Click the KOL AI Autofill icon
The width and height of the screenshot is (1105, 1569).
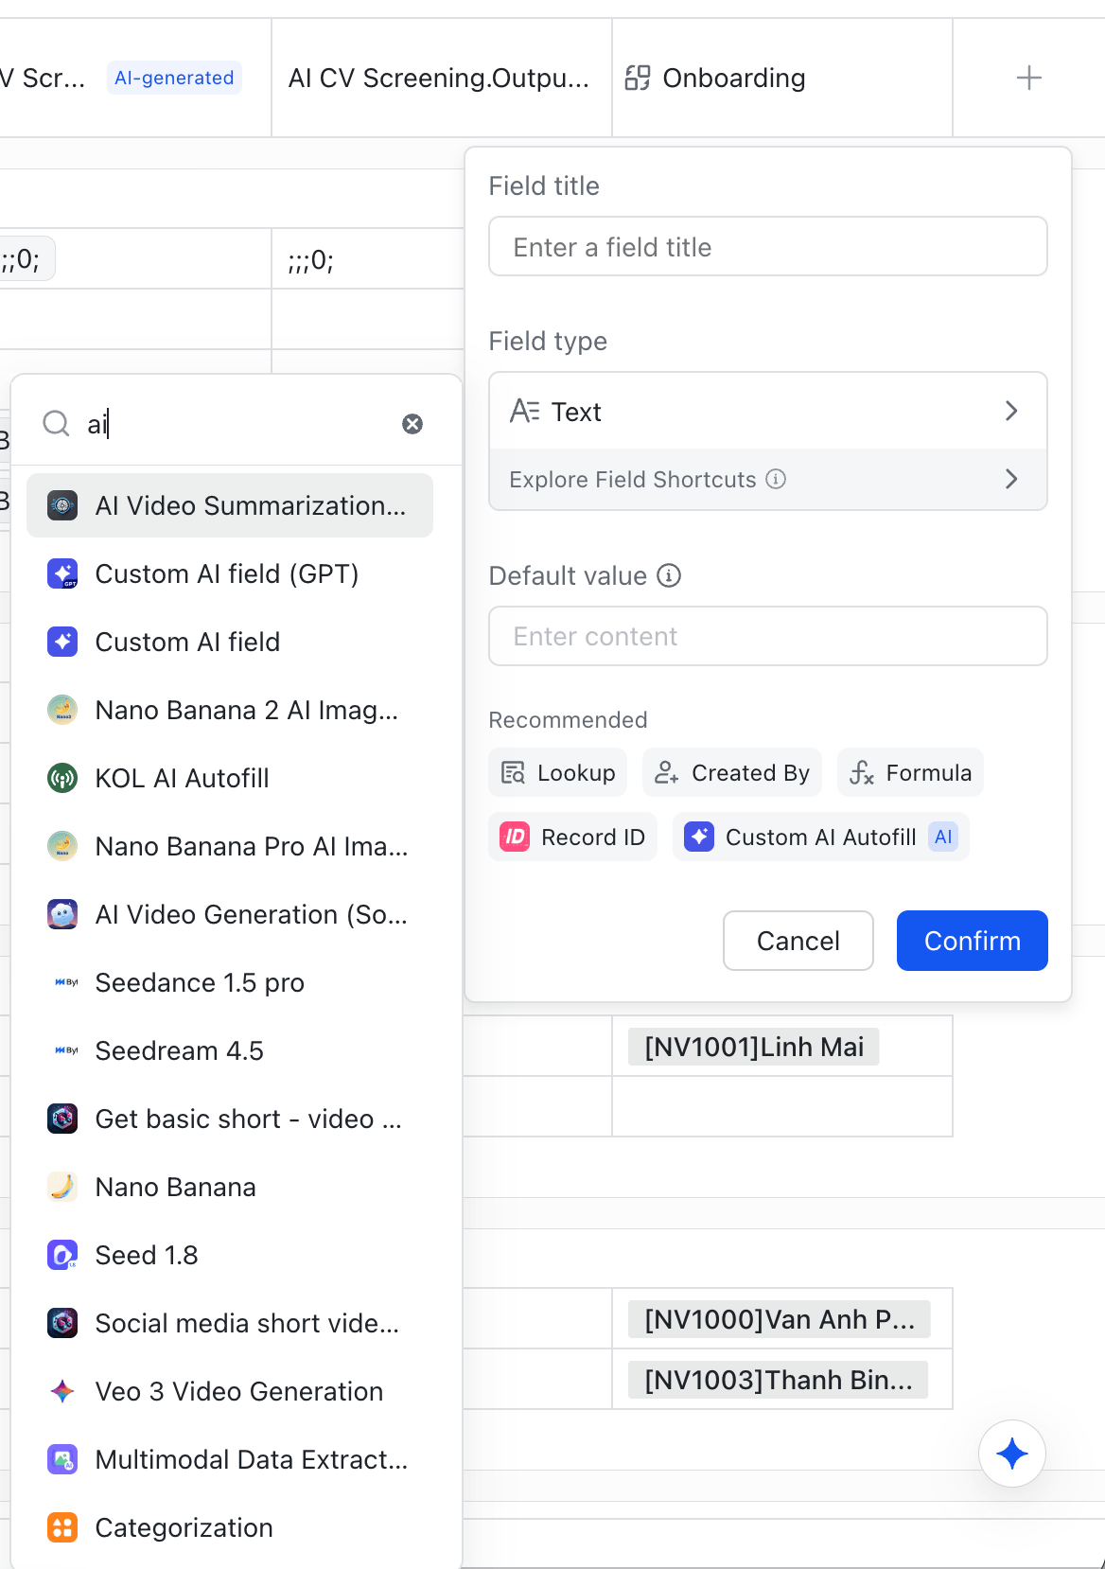[x=62, y=778]
